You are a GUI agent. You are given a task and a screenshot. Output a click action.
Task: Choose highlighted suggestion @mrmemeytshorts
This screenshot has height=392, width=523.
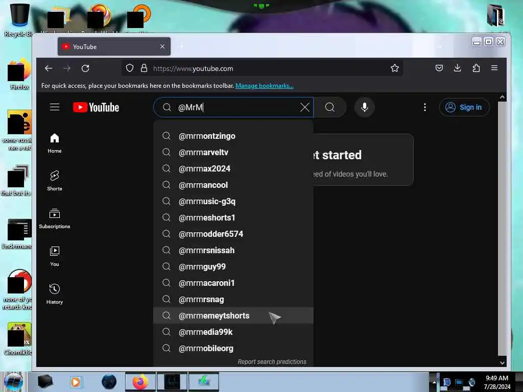233,315
